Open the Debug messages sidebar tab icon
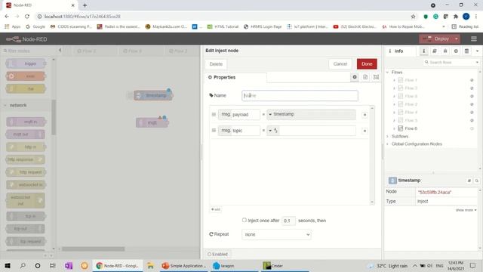Viewport: 483px width, 272px height. (445, 51)
